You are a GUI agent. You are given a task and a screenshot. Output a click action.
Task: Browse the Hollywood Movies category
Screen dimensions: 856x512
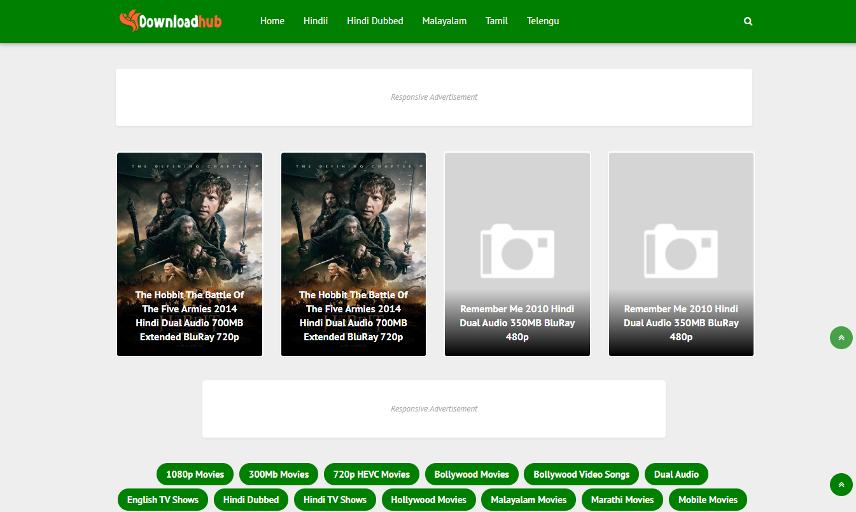tap(429, 500)
